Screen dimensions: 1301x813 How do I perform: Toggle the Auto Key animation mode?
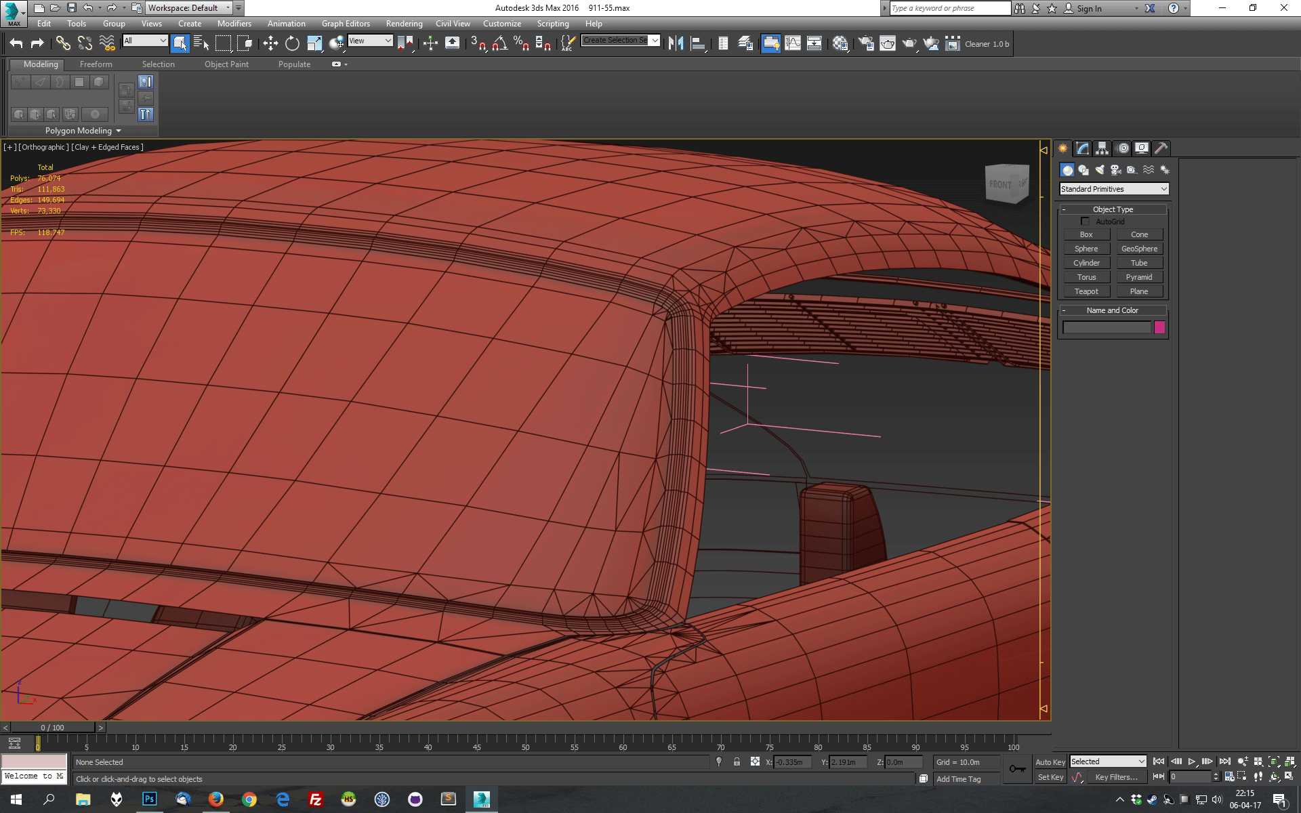point(1050,762)
